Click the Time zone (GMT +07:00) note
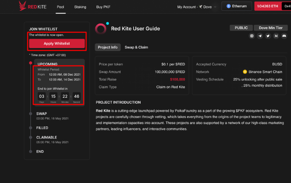Viewport: 291px width, 183px height. pyautogui.click(x=47, y=55)
